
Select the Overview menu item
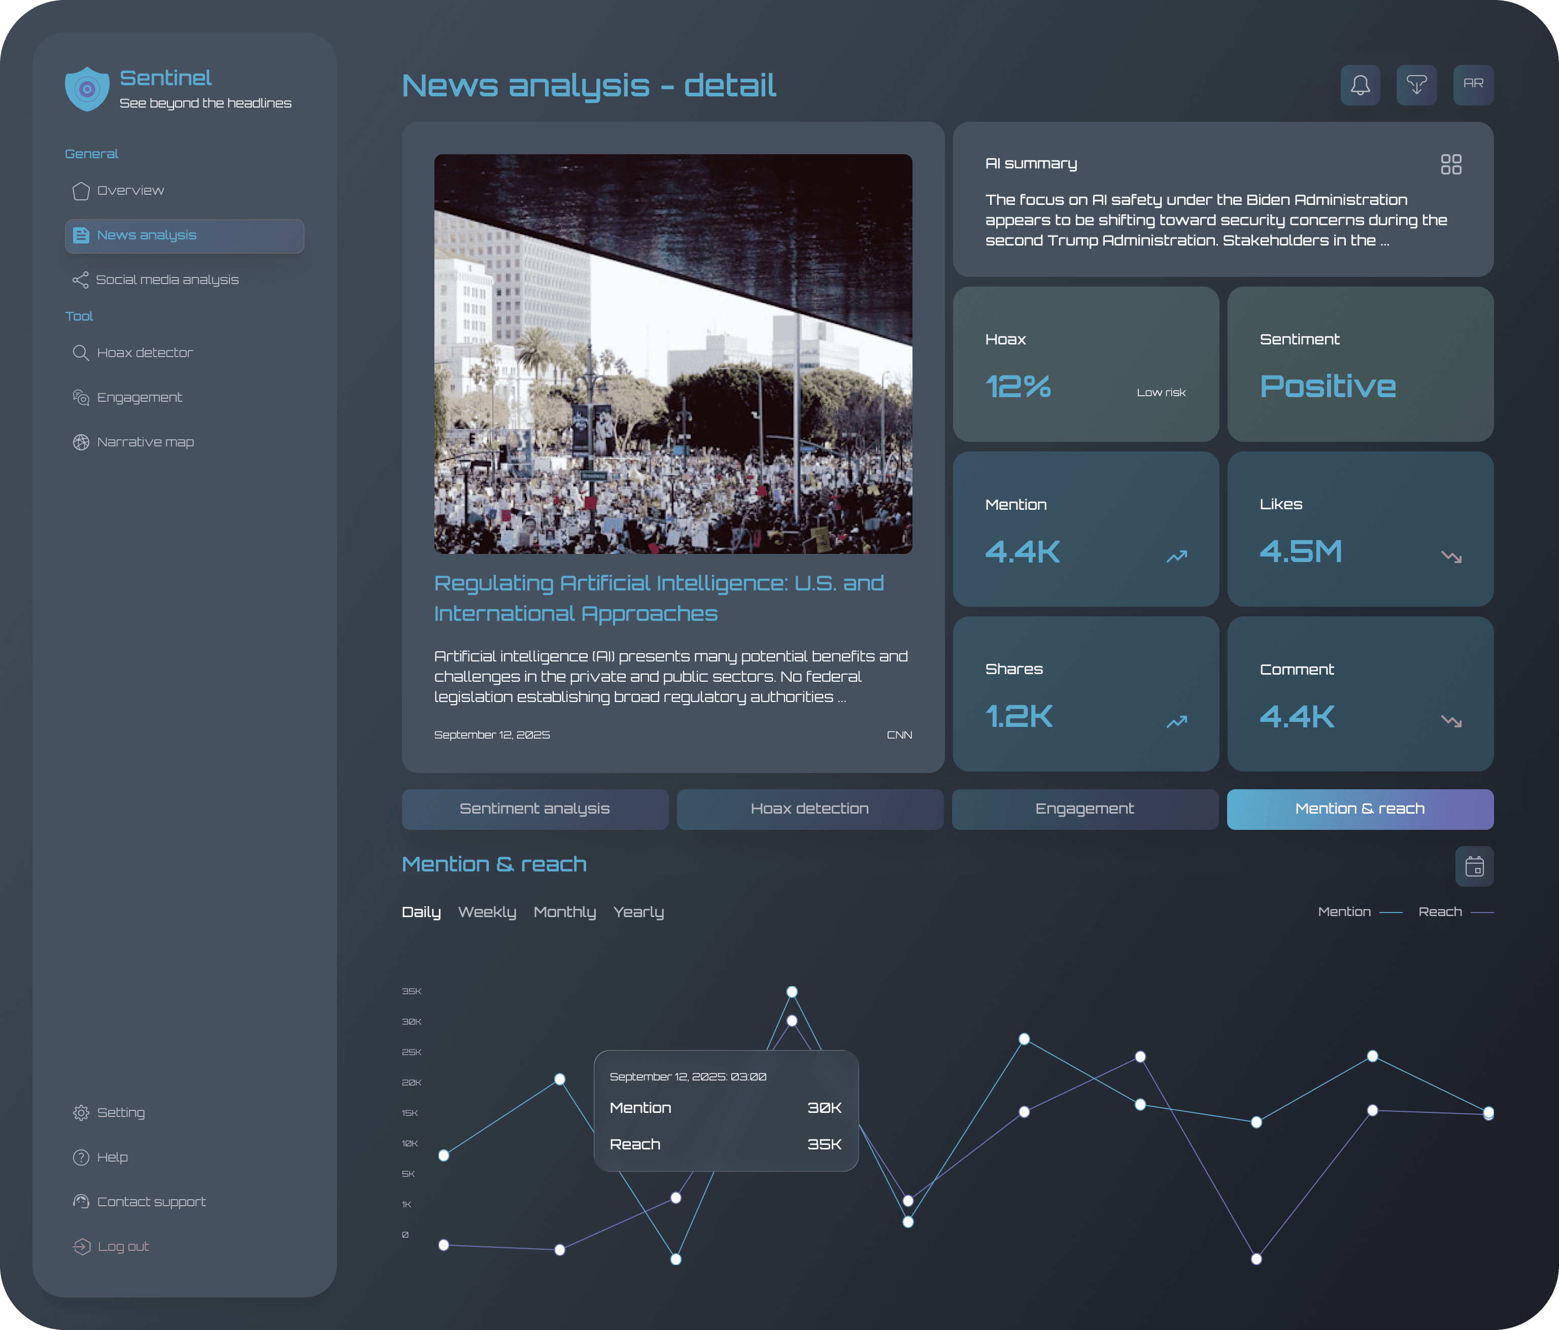click(x=130, y=191)
